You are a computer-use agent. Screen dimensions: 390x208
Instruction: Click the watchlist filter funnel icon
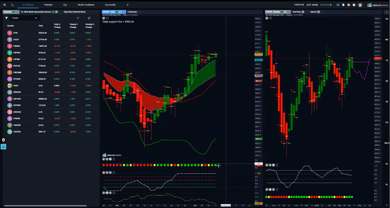6,18
